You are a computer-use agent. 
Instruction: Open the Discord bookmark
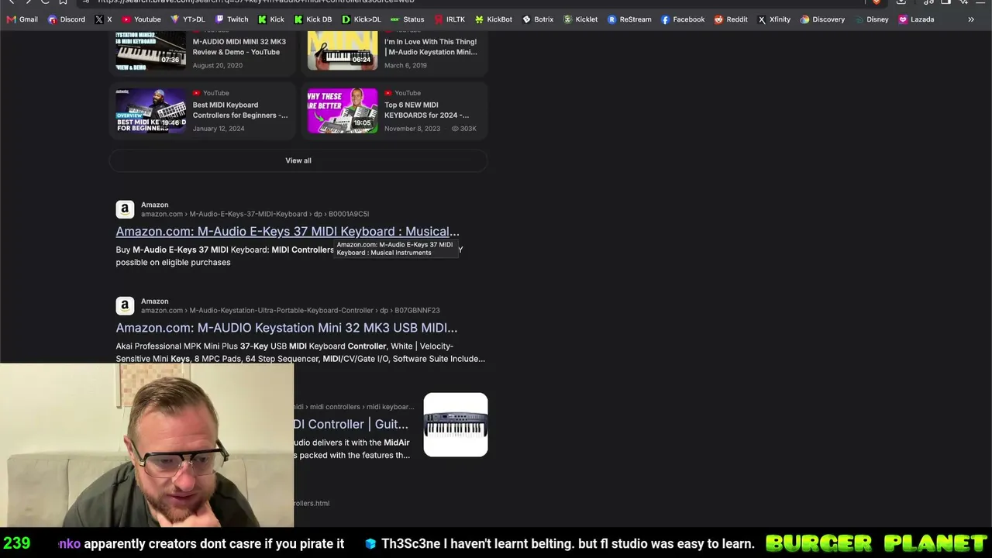[67, 19]
